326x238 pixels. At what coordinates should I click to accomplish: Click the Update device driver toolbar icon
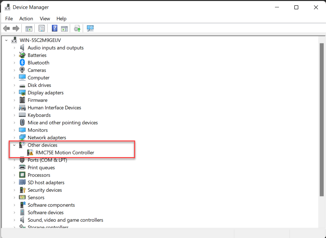pyautogui.click(x=77, y=28)
